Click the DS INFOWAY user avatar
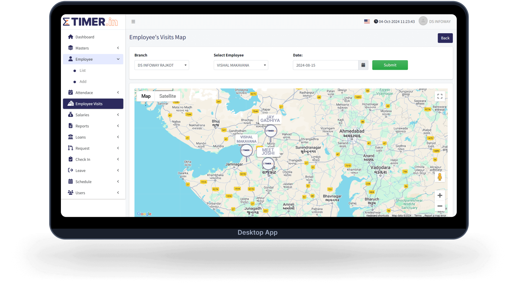The image size is (516, 283). (423, 21)
